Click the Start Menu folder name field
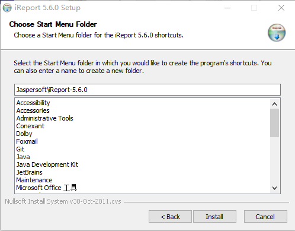Image resolution: width=295 pixels, height=231 pixels. click(147, 90)
